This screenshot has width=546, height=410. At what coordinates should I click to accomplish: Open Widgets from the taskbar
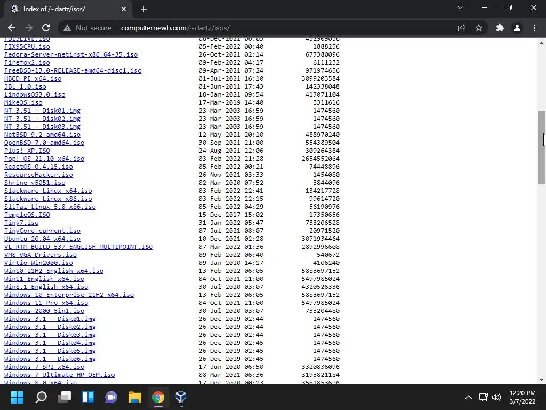pyautogui.click(x=88, y=397)
